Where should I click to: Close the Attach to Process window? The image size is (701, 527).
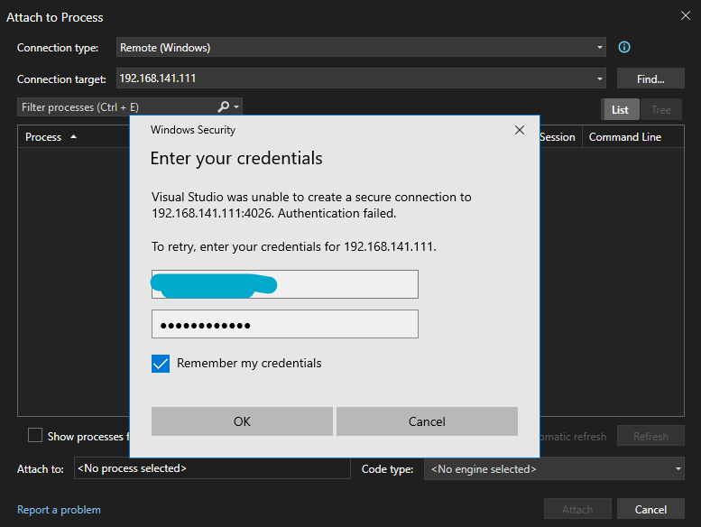tap(684, 15)
